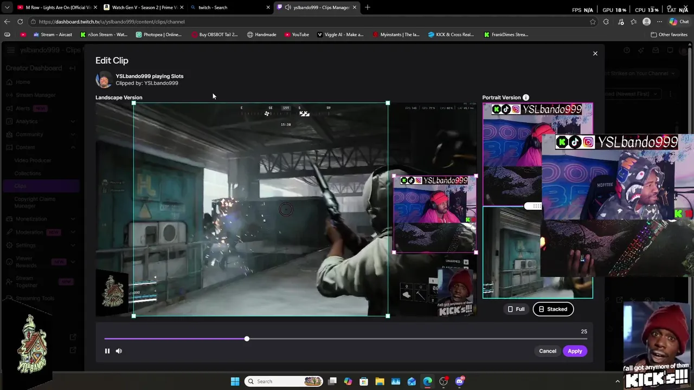694x390 pixels.
Task: Open Stream – Aircast bookmark
Action: (53, 35)
